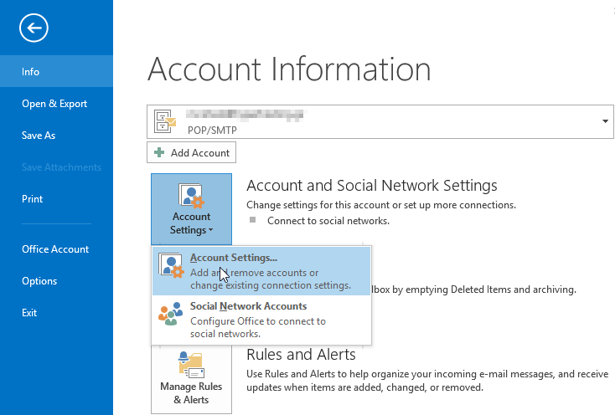The width and height of the screenshot is (615, 415).
Task: Choose Social Network Accounts menu entry
Action: [261, 320]
